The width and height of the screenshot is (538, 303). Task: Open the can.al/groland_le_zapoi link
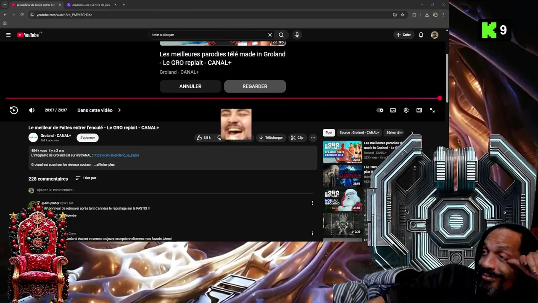click(116, 155)
